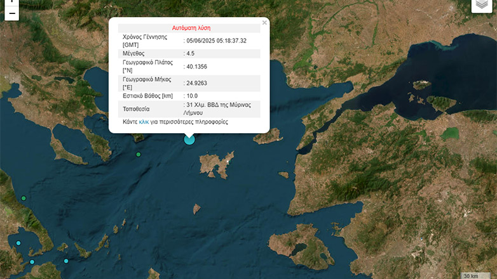
Task: Click the location text '31 Χλμ. ΒΒΔ της Μύρινας Λήμνου'
Action: [217, 109]
